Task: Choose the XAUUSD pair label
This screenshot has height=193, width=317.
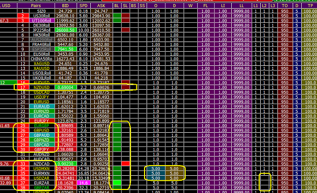Action: click(x=42, y=68)
